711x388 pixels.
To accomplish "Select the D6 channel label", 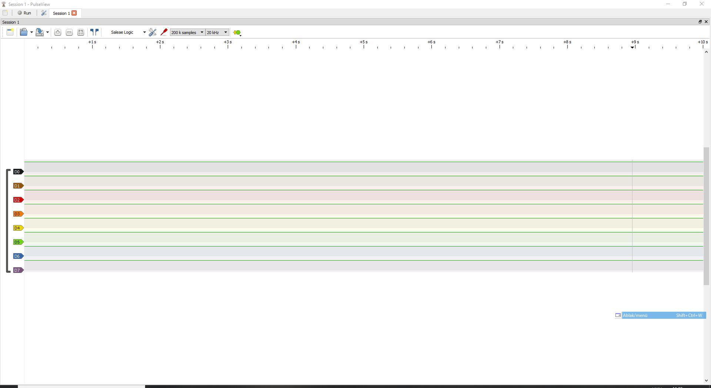I will (19, 256).
